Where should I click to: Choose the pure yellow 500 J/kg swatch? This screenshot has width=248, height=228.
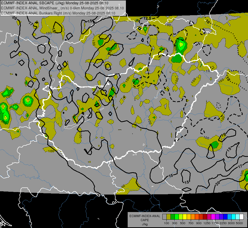(185, 217)
